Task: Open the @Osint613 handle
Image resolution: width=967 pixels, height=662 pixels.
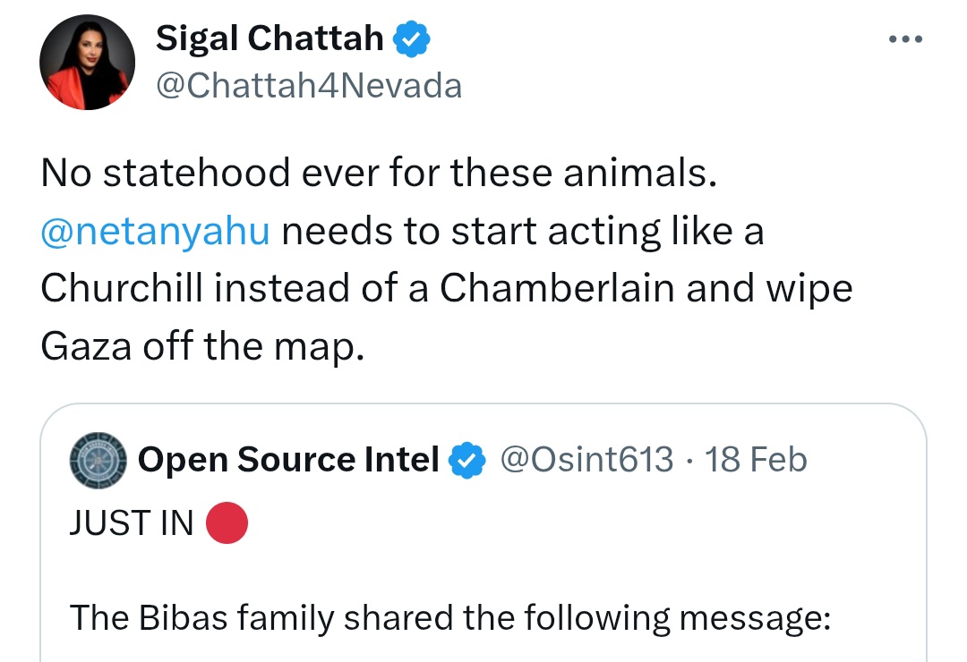Action: [x=586, y=460]
